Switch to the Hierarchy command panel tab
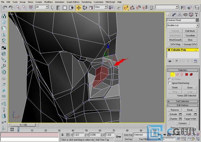201x142 pixels. click(x=180, y=15)
